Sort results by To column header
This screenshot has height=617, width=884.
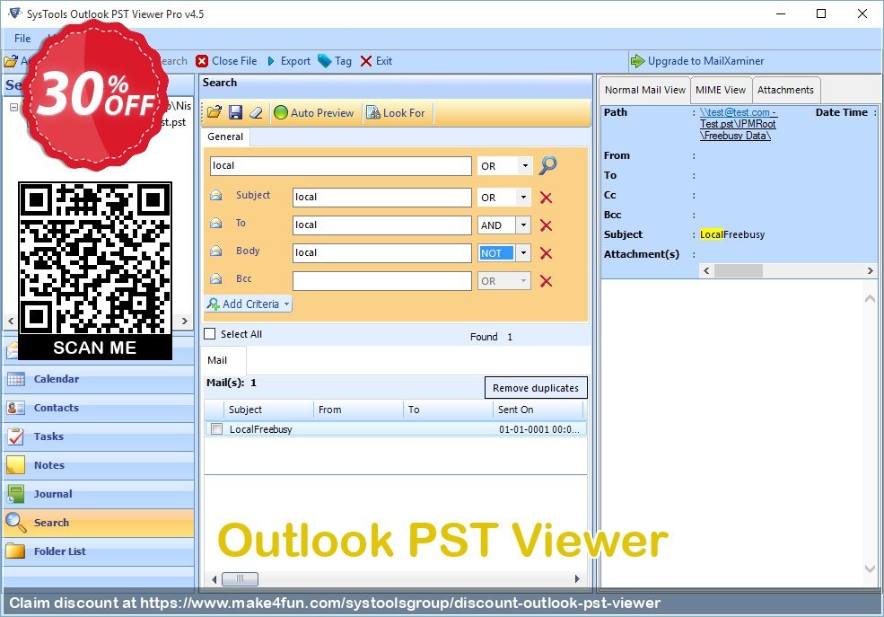coord(448,410)
